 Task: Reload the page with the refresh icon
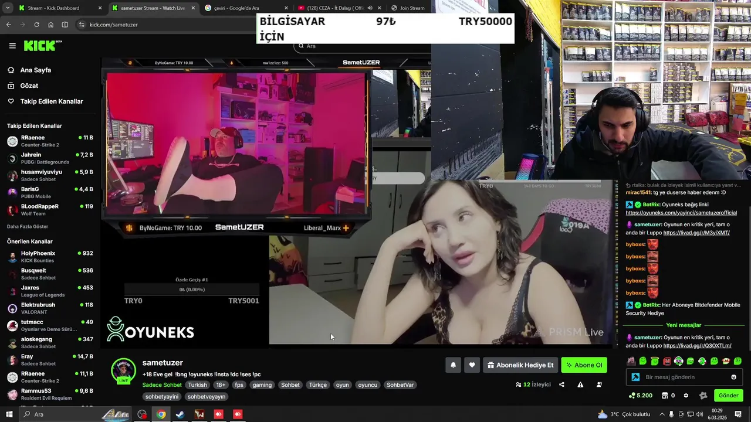36,25
